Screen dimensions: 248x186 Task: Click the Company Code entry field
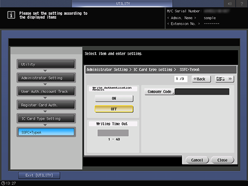202,92
